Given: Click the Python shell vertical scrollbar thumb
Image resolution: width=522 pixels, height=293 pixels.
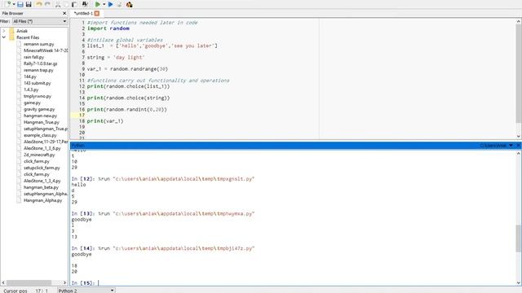Looking at the screenshot, I should point(519,238).
